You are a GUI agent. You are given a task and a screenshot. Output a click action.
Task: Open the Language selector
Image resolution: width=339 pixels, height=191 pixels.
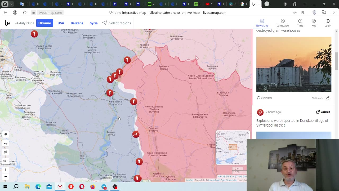click(283, 23)
